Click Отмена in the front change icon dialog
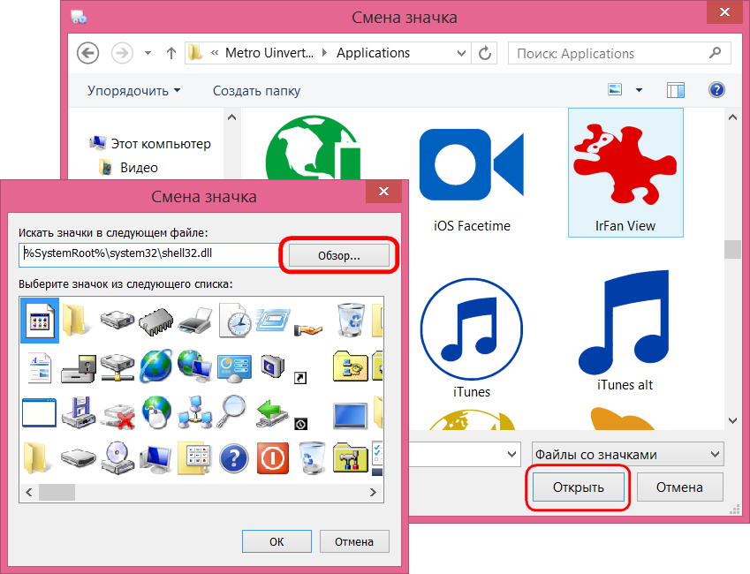This screenshot has height=574, width=750. click(x=354, y=541)
